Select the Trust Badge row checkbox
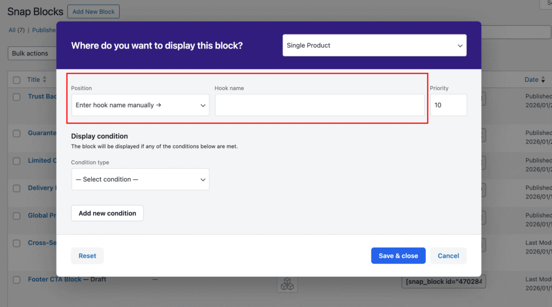This screenshot has height=307, width=552. (17, 97)
